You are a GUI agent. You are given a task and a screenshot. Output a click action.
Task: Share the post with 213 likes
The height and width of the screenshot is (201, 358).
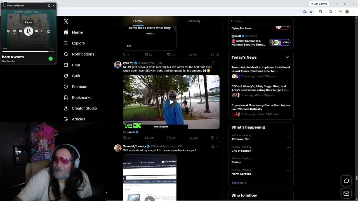[x=218, y=54]
